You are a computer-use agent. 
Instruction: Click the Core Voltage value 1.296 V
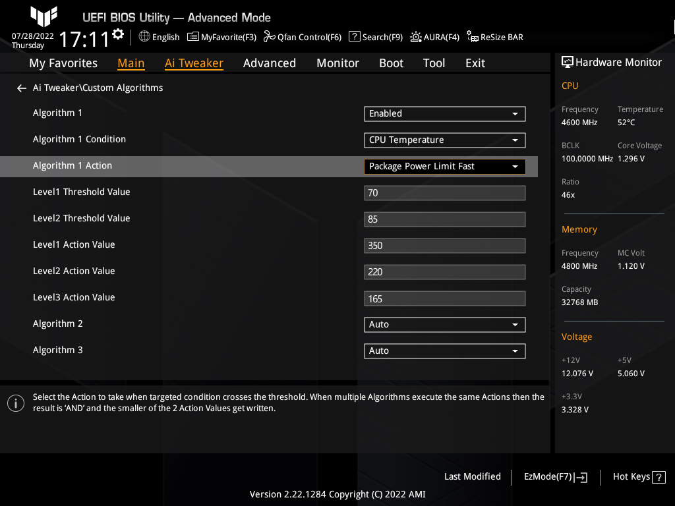click(x=631, y=159)
